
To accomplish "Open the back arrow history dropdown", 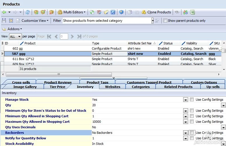I will pyautogui.click(x=9, y=12).
